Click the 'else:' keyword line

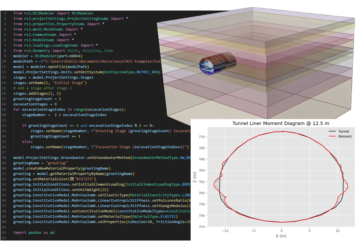(27, 142)
